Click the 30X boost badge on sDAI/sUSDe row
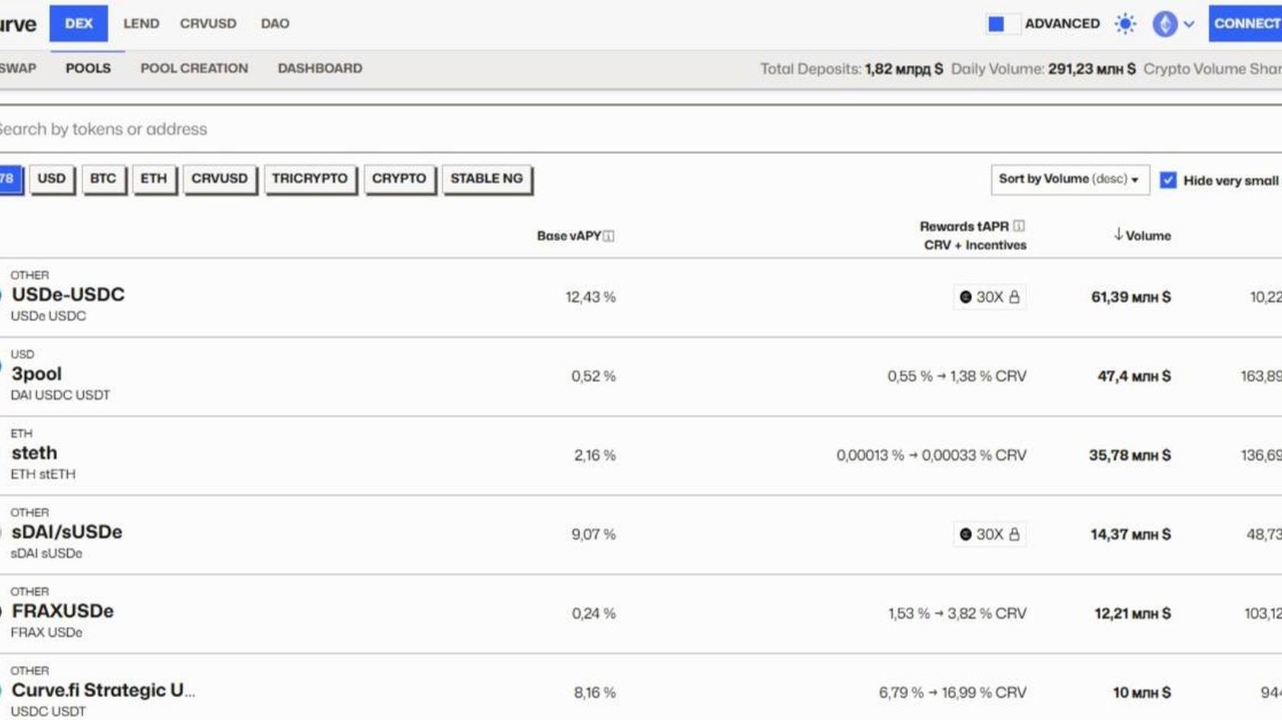This screenshot has width=1282, height=720. point(989,534)
